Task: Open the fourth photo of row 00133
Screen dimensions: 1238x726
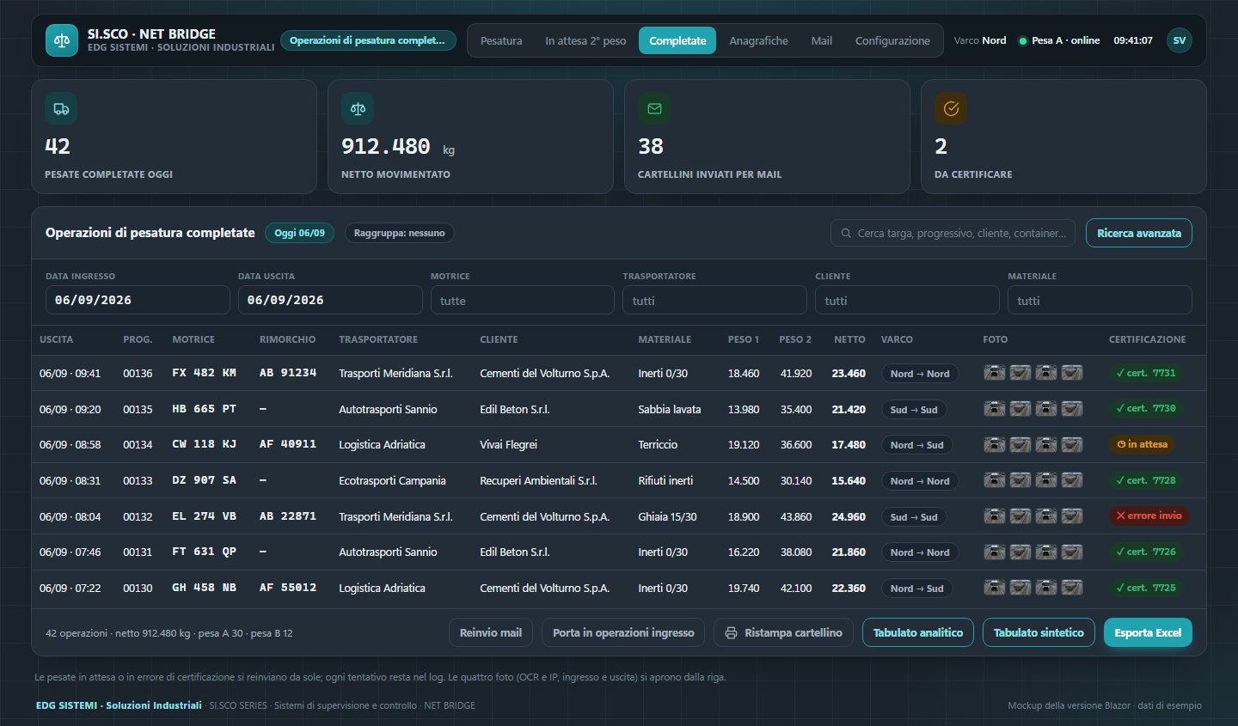Action: [x=1072, y=480]
